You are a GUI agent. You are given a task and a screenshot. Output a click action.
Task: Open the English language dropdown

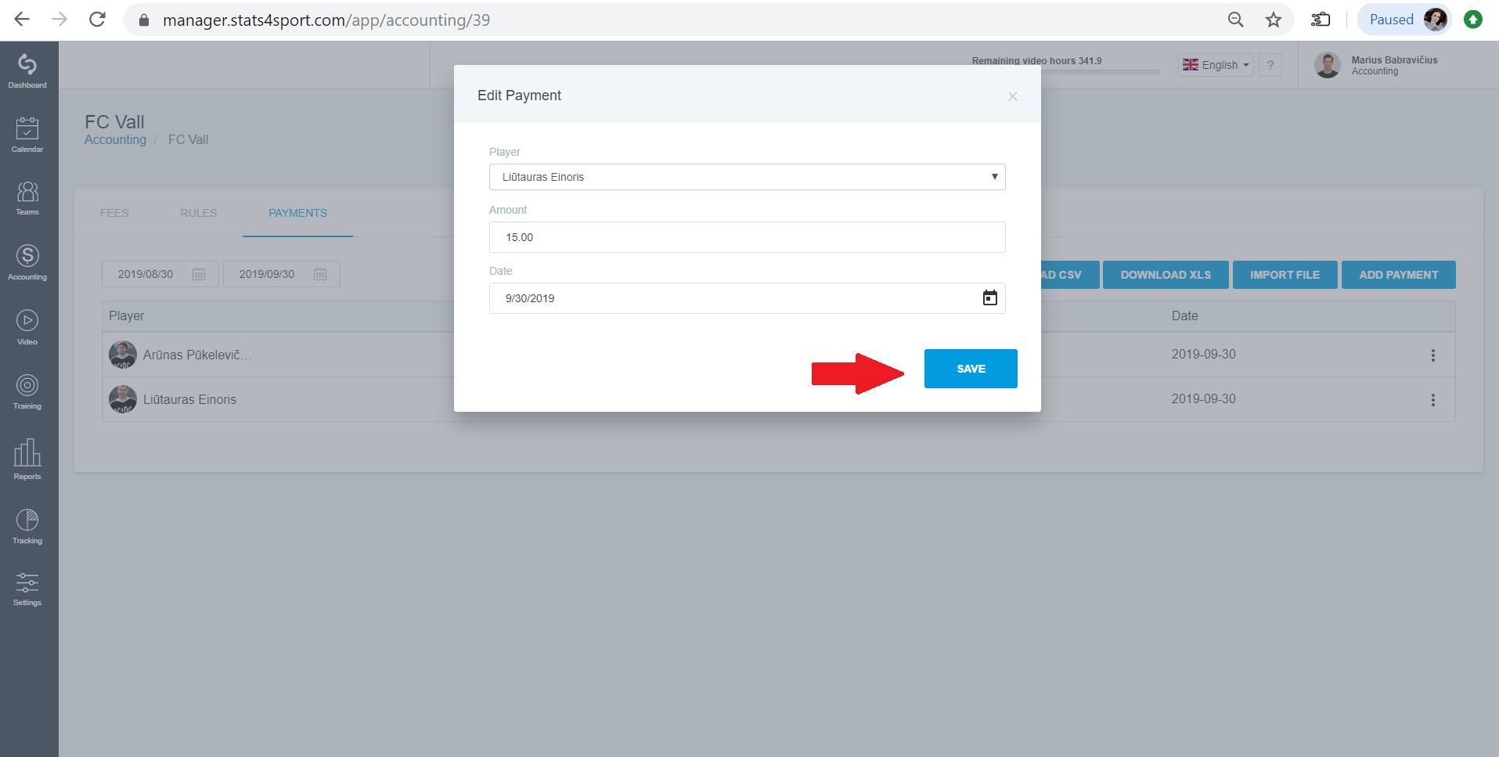(1216, 65)
